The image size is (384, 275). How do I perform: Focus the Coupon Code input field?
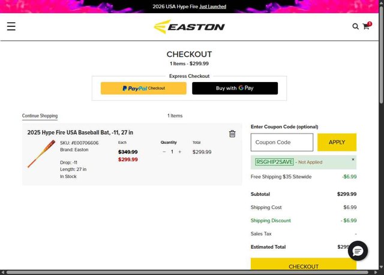click(282, 142)
